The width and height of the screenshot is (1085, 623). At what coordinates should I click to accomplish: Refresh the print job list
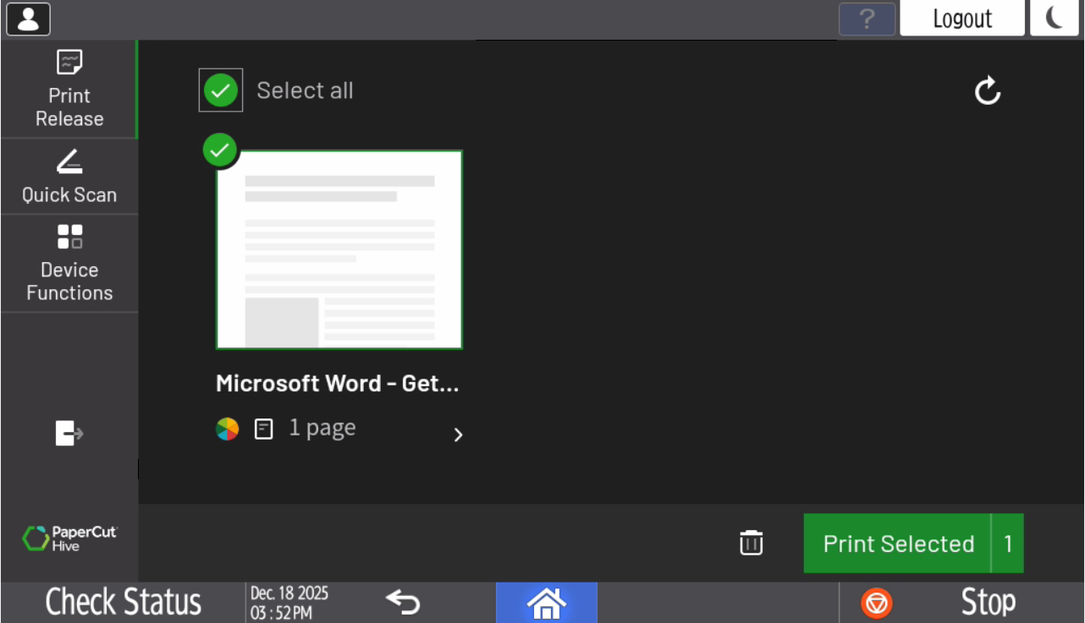(x=988, y=91)
